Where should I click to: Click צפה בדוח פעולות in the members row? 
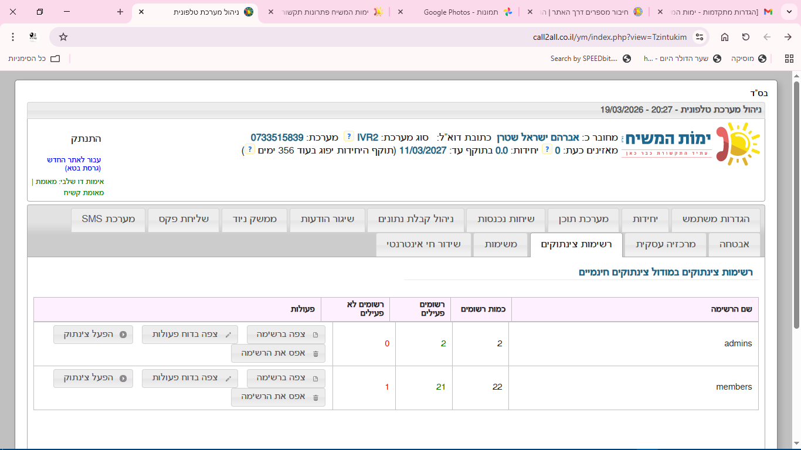click(190, 378)
